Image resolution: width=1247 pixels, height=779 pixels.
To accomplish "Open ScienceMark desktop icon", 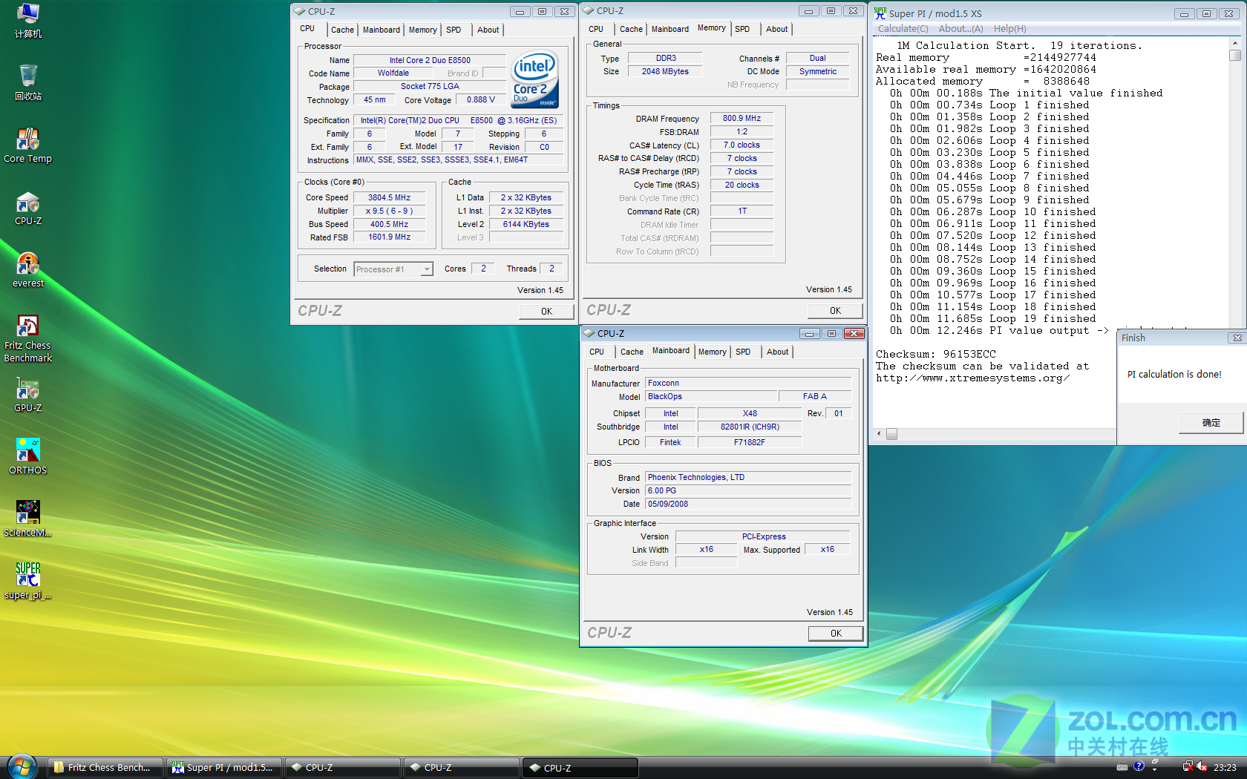I will 28,519.
